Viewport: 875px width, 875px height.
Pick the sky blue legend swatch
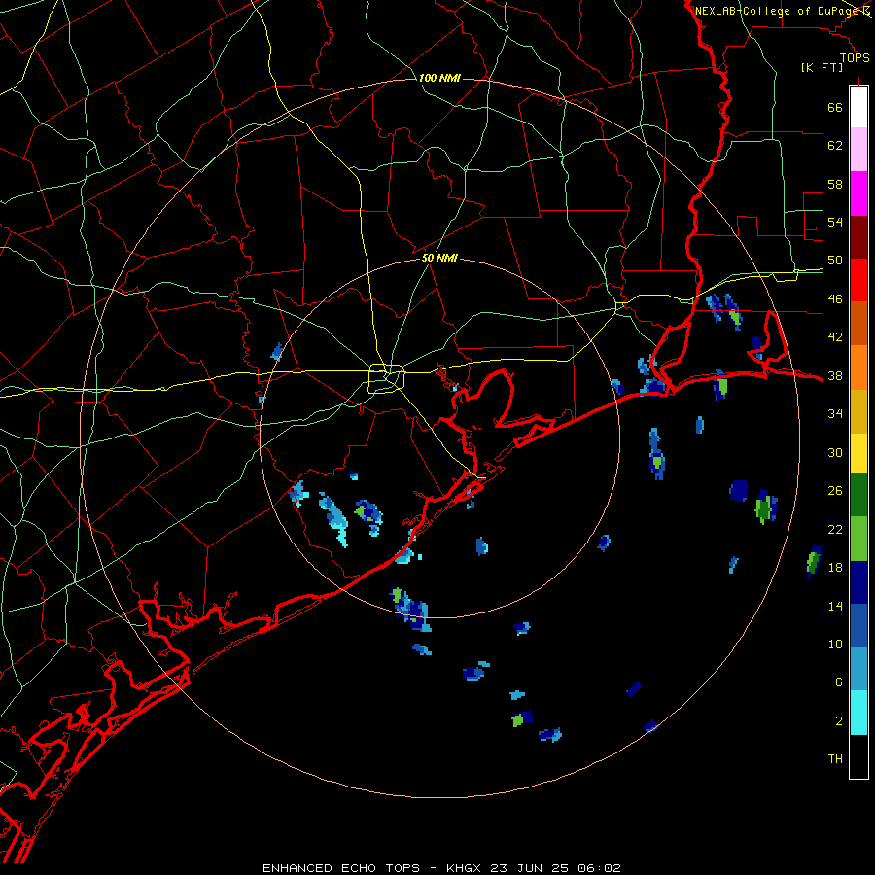(x=858, y=669)
